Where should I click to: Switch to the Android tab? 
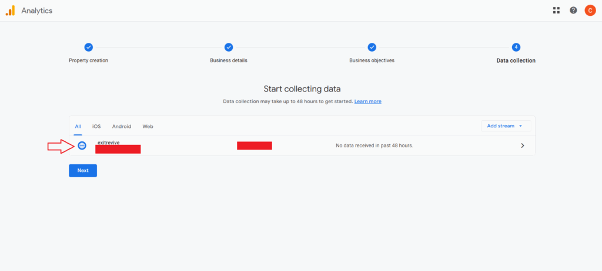click(122, 126)
